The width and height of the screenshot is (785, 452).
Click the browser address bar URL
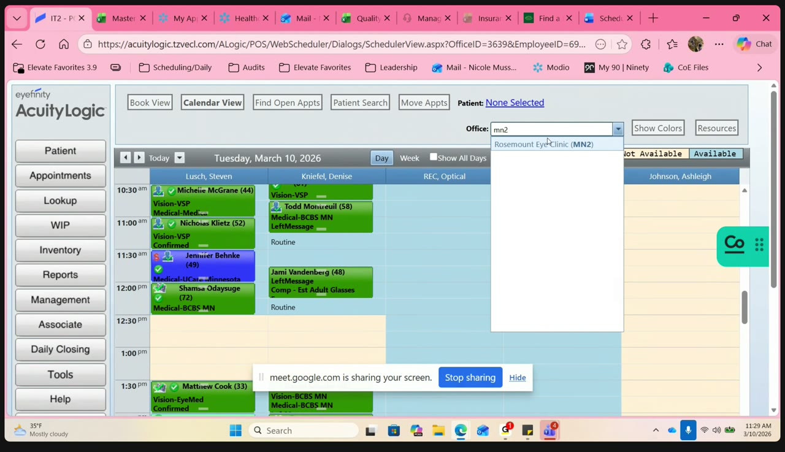342,44
